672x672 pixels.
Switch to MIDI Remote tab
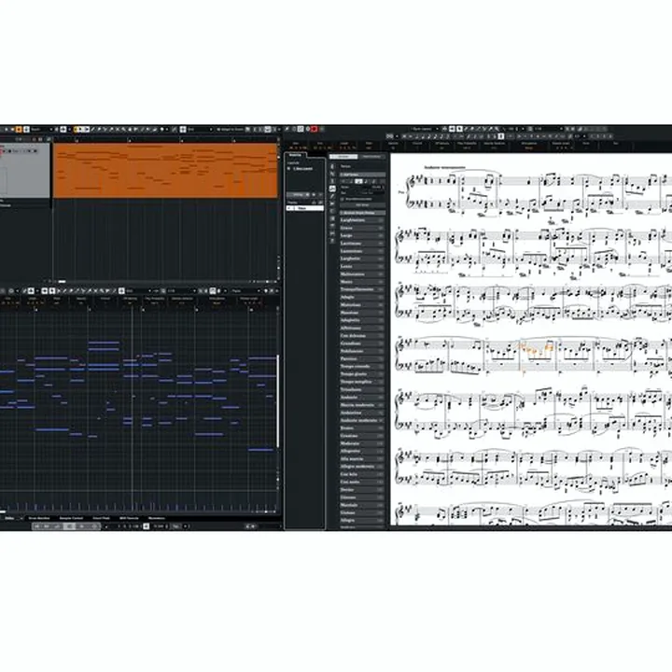[129, 518]
